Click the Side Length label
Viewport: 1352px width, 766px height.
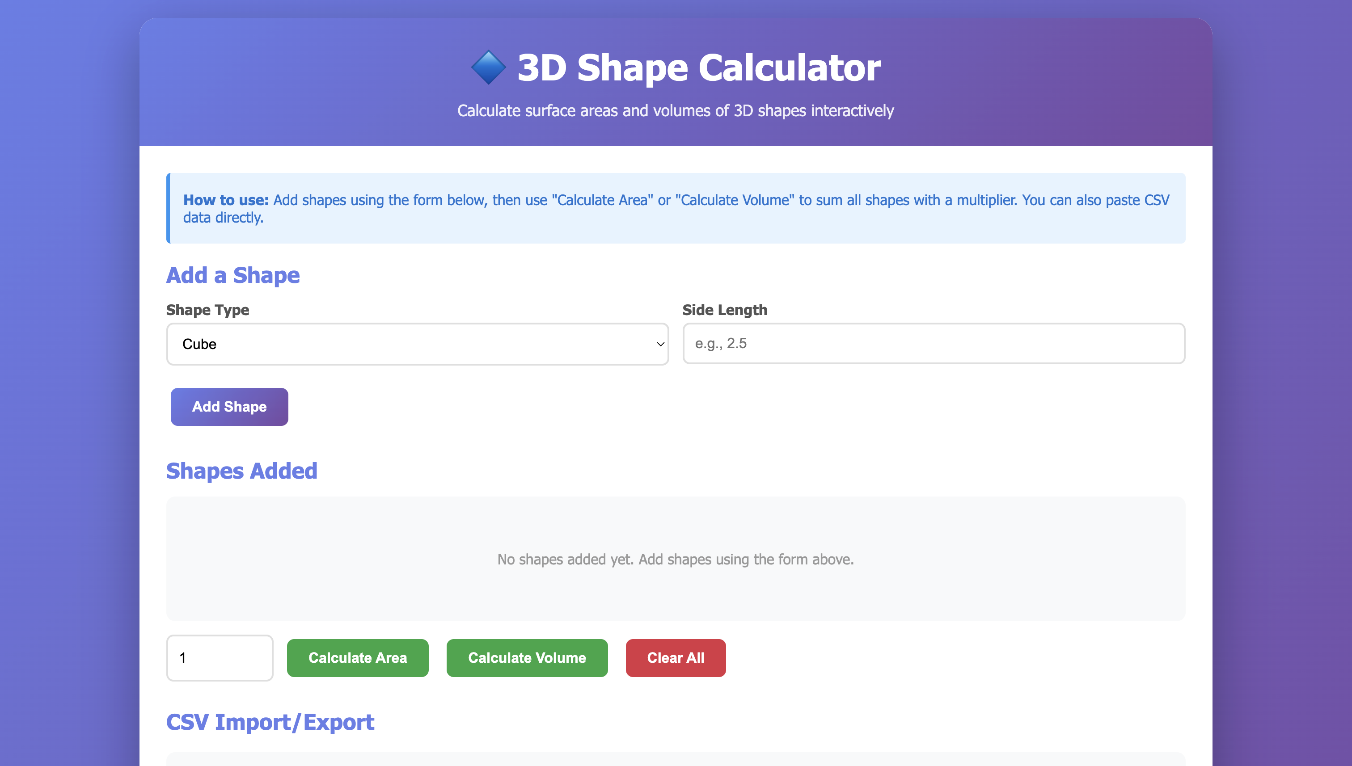725,310
